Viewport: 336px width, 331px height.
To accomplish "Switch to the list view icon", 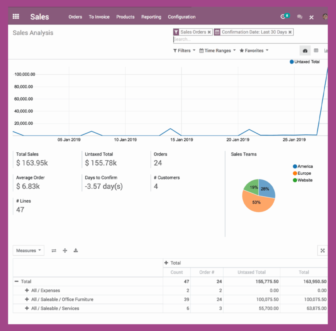I will (316, 50).
